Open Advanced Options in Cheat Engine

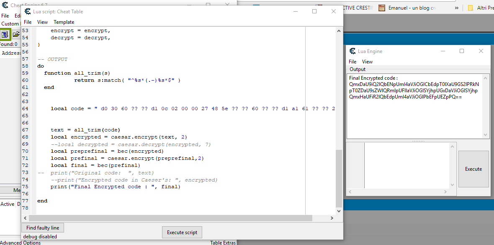20,242
